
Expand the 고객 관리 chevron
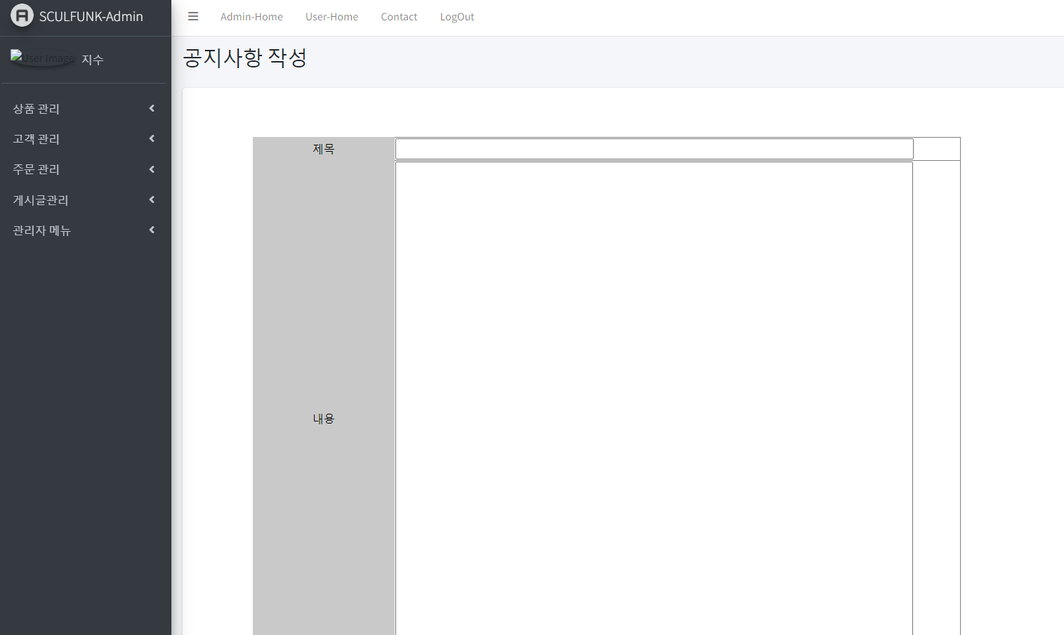(152, 138)
